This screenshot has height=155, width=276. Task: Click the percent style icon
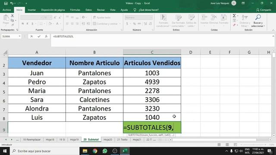tap(134, 24)
